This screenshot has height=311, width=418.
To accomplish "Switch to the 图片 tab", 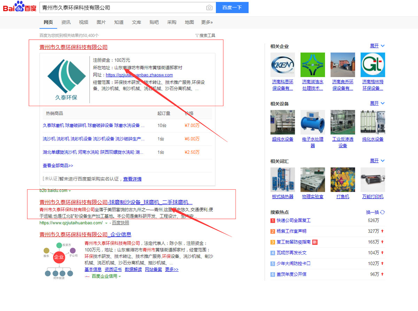I will tap(101, 22).
